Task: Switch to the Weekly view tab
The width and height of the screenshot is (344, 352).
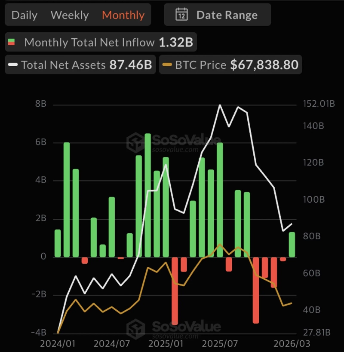Action: tap(70, 15)
